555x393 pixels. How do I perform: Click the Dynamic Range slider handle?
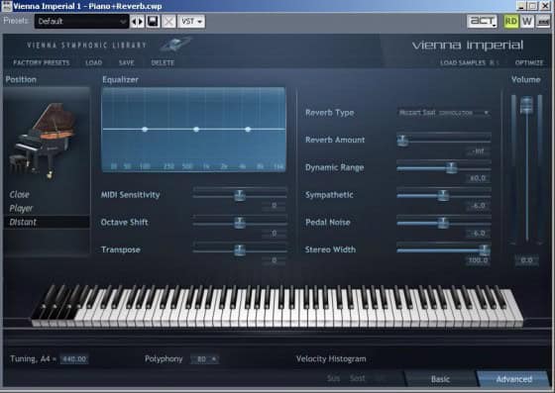pyautogui.click(x=451, y=168)
